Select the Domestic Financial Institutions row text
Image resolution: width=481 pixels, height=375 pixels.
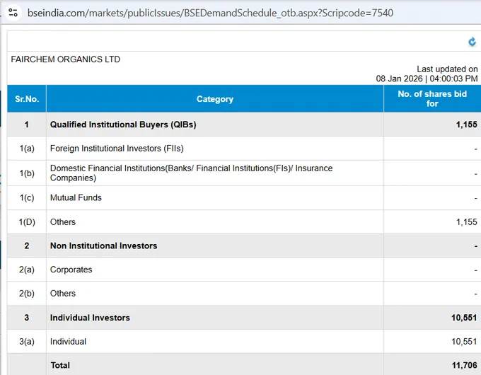click(191, 173)
